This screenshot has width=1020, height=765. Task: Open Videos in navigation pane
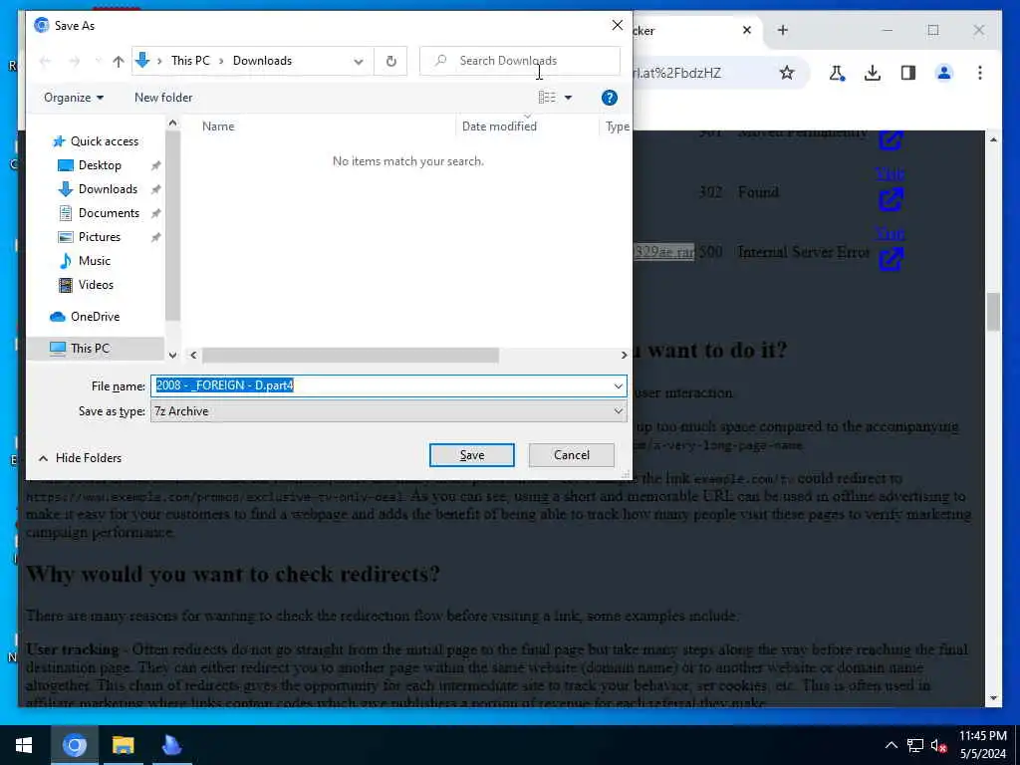[x=96, y=285]
